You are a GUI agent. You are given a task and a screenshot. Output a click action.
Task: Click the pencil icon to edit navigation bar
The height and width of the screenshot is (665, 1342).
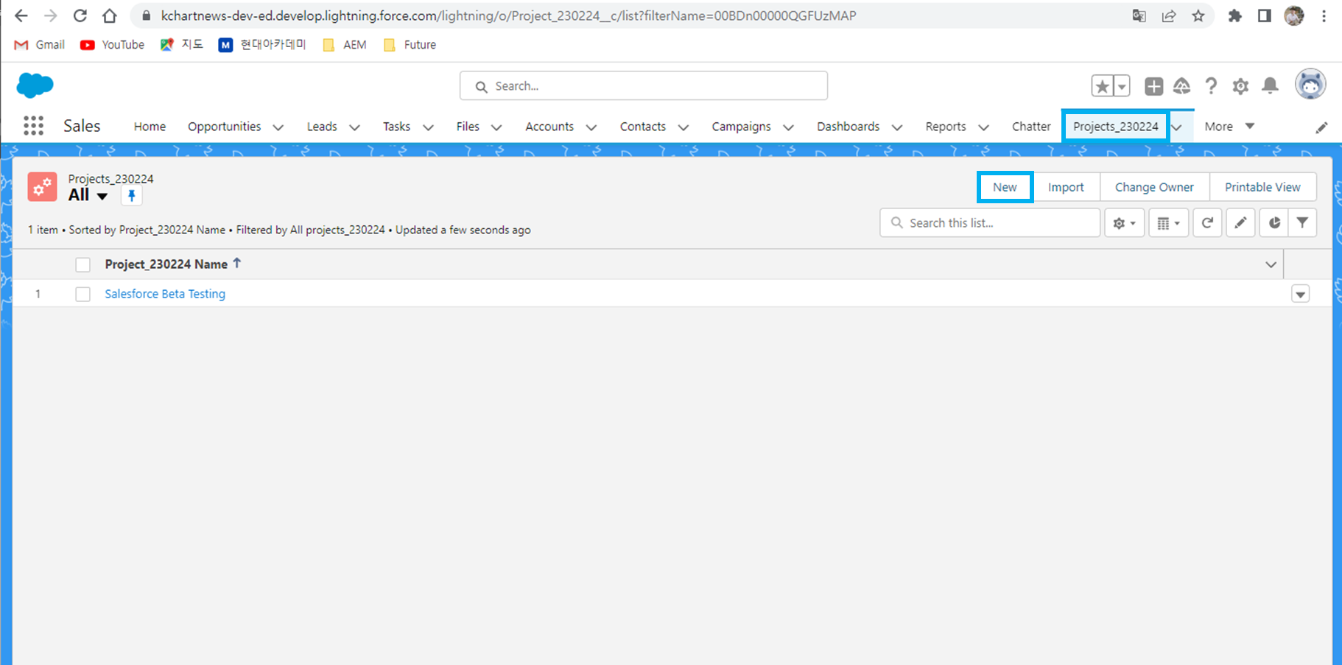[1321, 127]
